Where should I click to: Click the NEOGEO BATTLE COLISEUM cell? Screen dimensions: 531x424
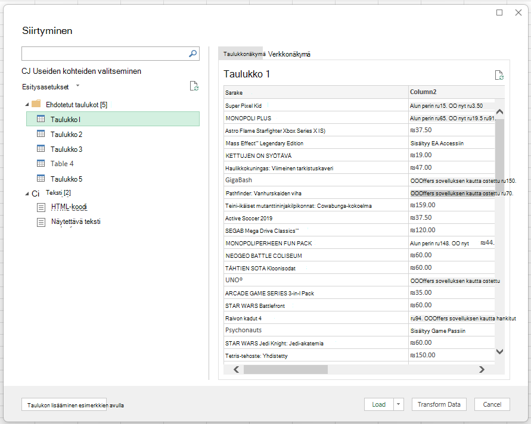pyautogui.click(x=316, y=256)
